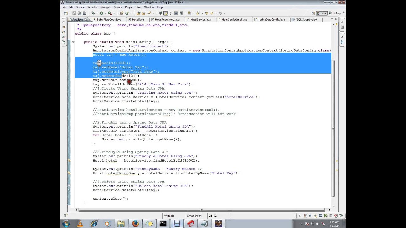Click the Save All toolbar icon

[x=79, y=13]
